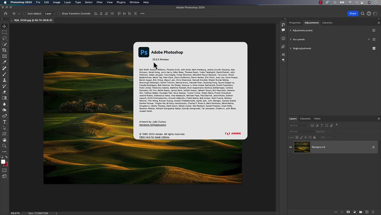Toggle Quick Mask mode icon

(4, 170)
